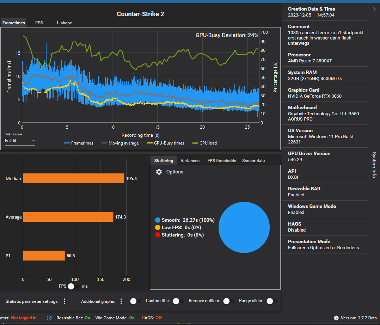Enable the Remove outliers toggle
Viewport: 380px width, 325px height.
(x=228, y=301)
